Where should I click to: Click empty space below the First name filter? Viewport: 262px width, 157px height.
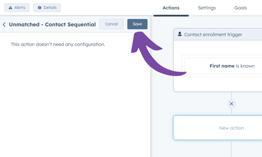coord(221,84)
